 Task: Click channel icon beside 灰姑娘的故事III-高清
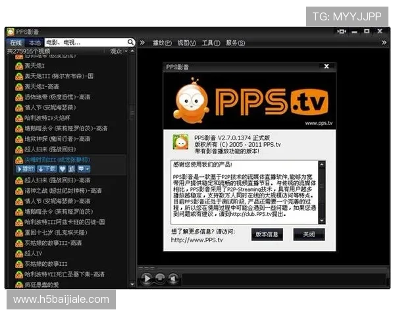pos(19,244)
